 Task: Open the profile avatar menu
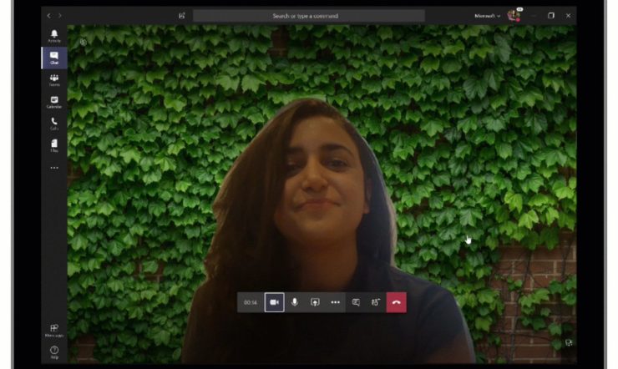[x=513, y=16]
